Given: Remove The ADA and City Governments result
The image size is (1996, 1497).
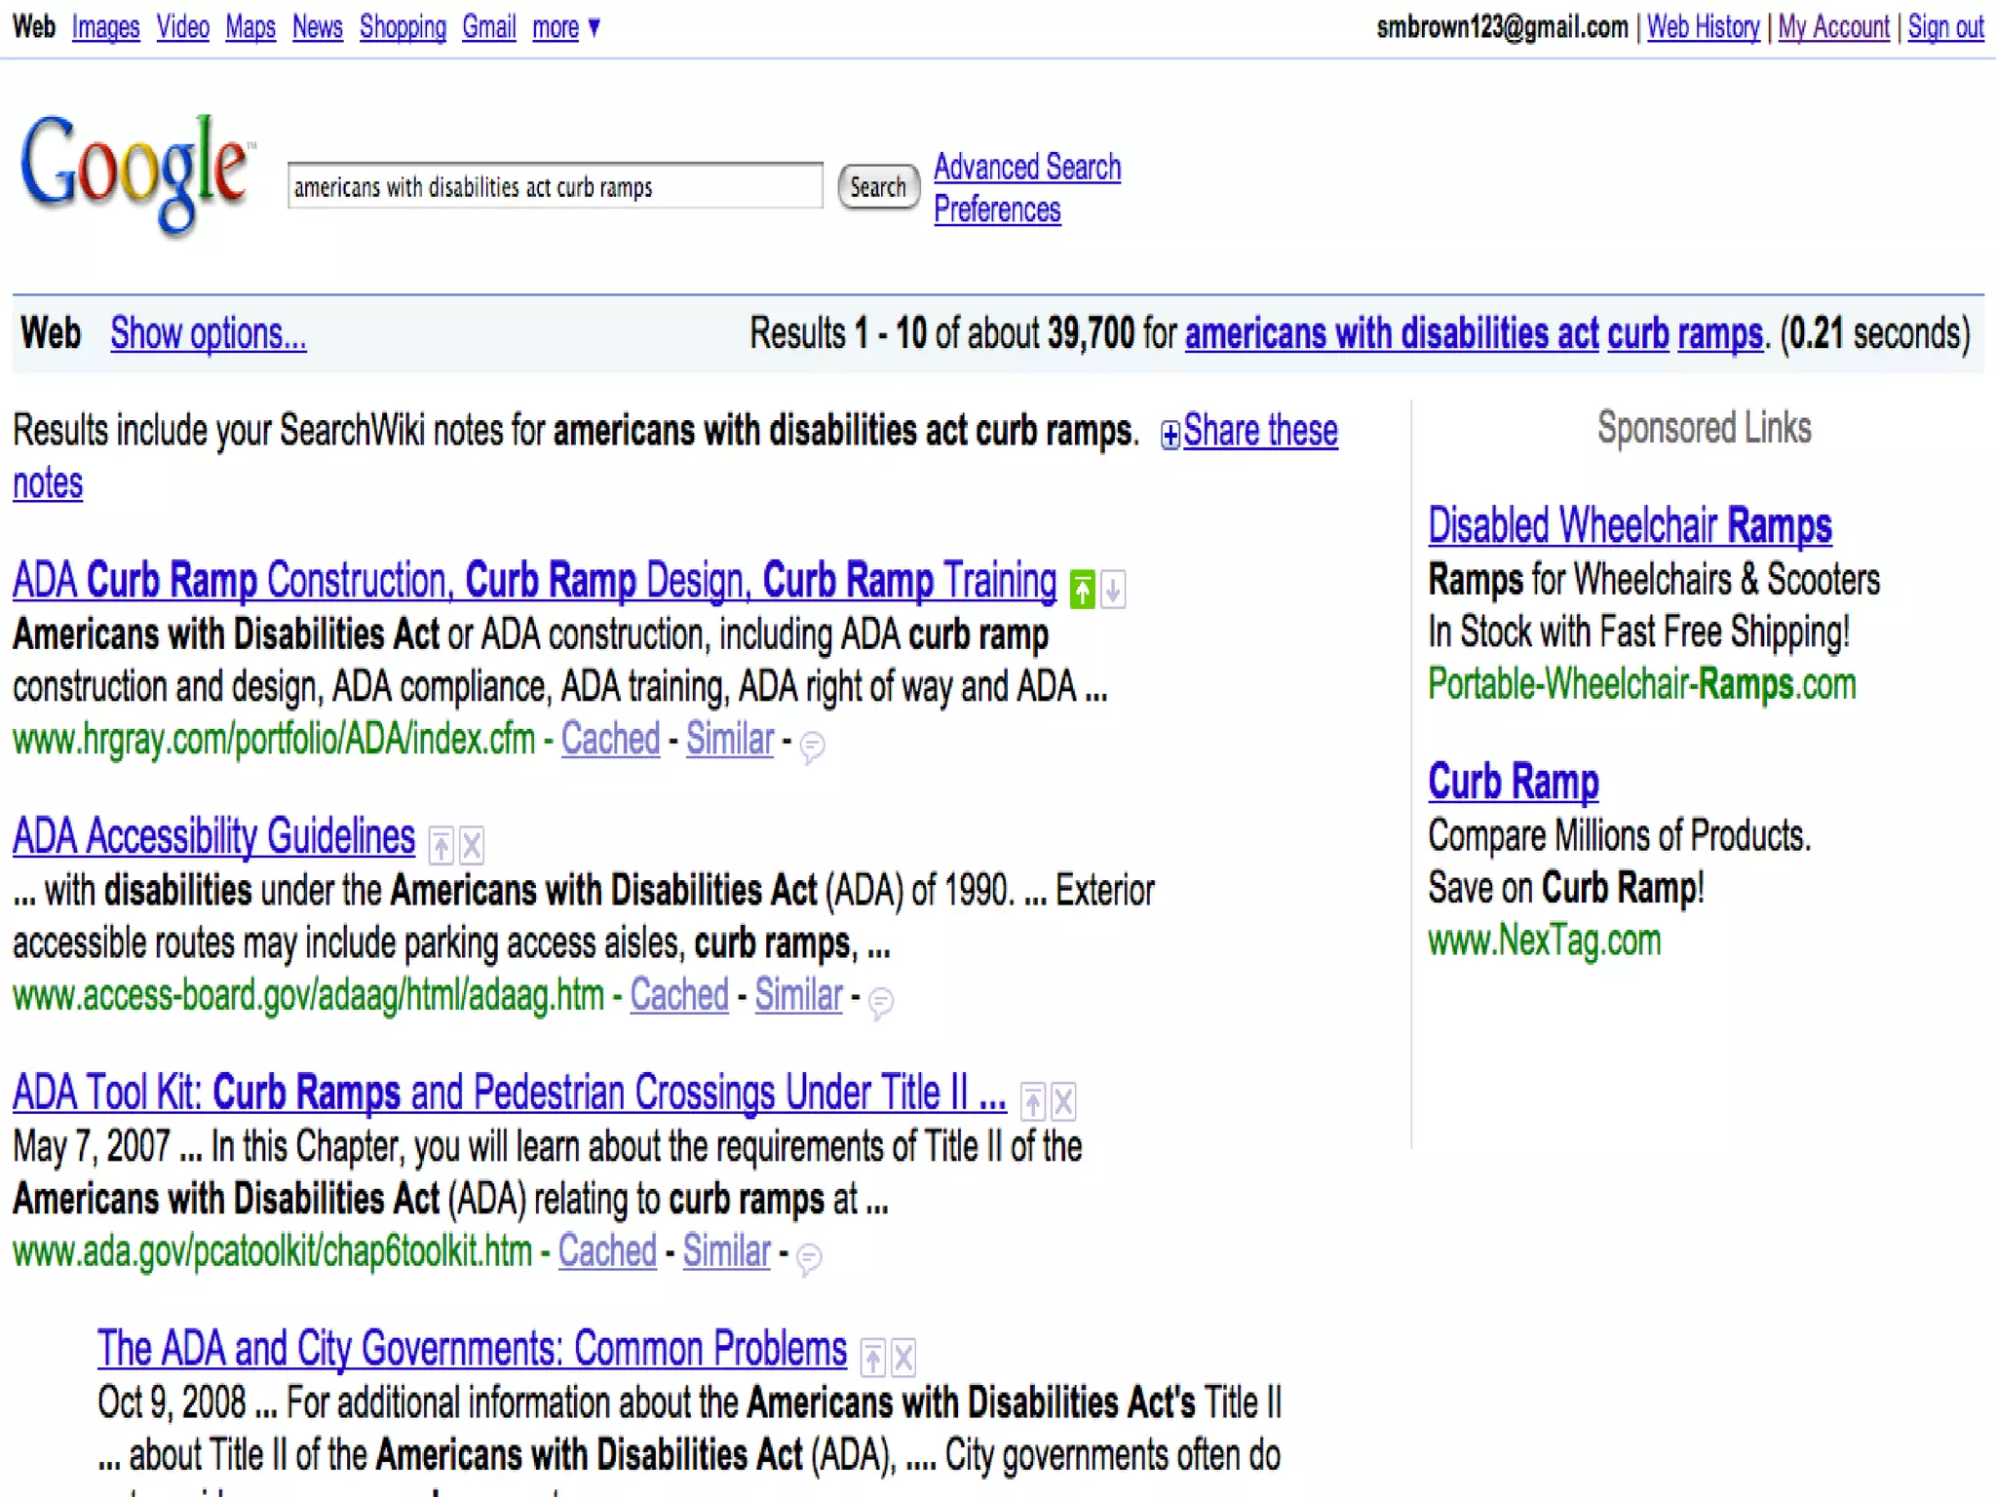Looking at the screenshot, I should tap(903, 1358).
